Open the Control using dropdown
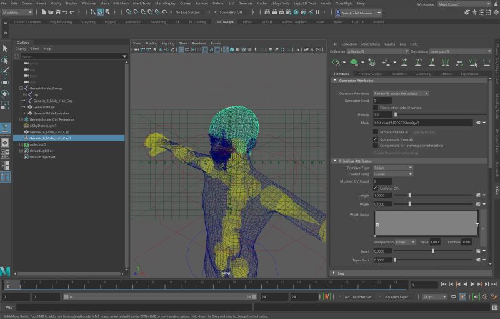The width and height of the screenshot is (500, 319). point(393,174)
